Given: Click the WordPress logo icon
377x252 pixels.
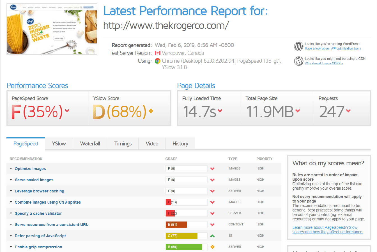Looking at the screenshot, I should 299,46.
